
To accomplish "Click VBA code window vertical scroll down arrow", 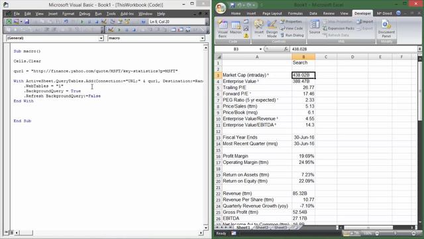I will [x=206, y=228].
